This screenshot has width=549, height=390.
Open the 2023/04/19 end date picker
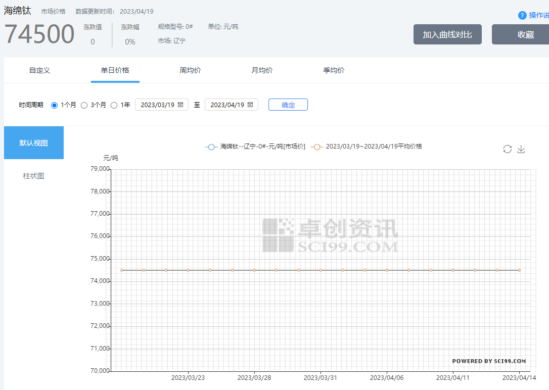[x=227, y=105]
